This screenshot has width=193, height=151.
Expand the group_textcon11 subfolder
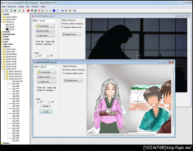[x=4, y=71]
